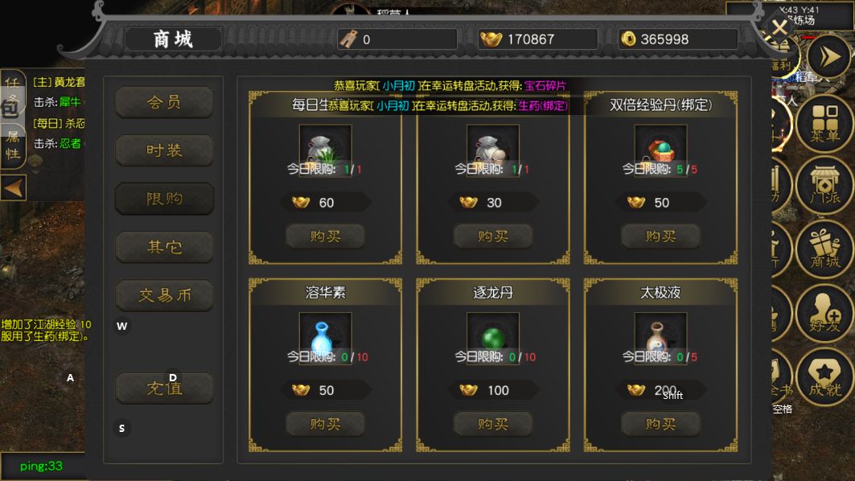Collapse the left panel with arrow
Image resolution: width=855 pixels, height=481 pixels.
pyautogui.click(x=13, y=188)
